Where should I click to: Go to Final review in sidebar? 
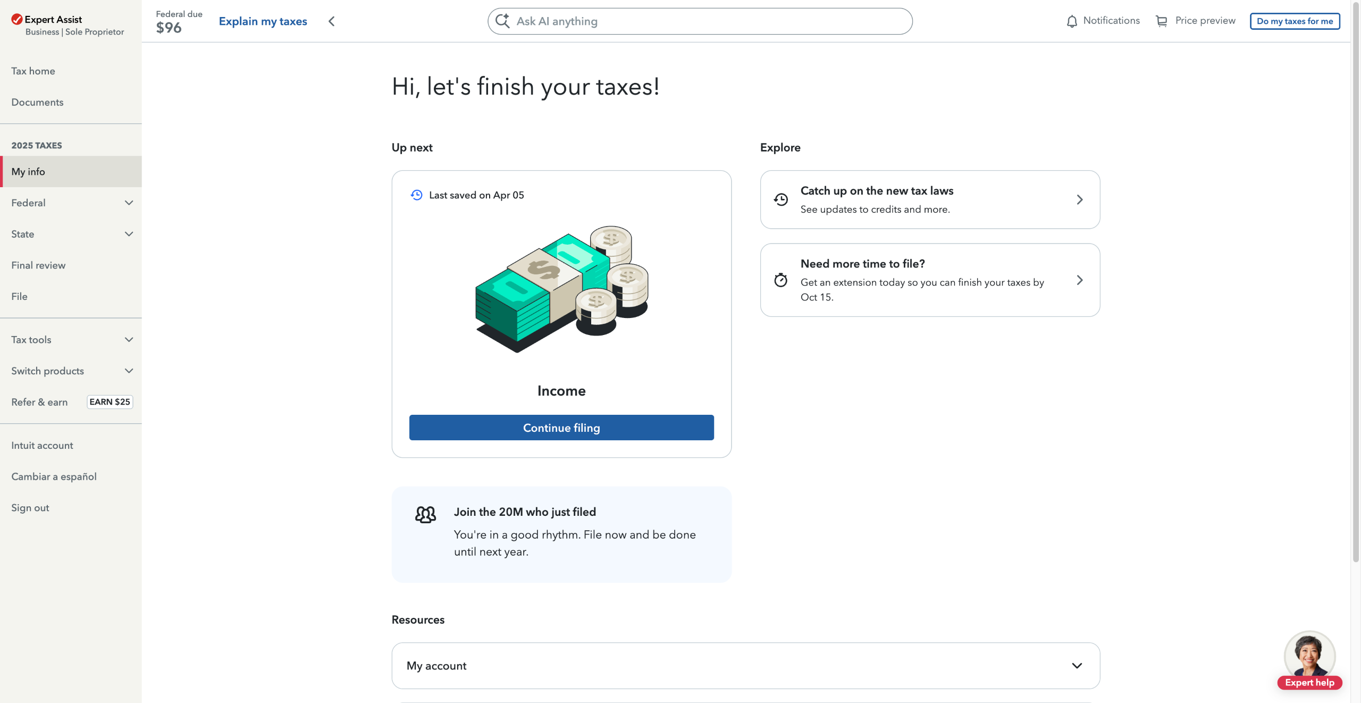tap(38, 265)
